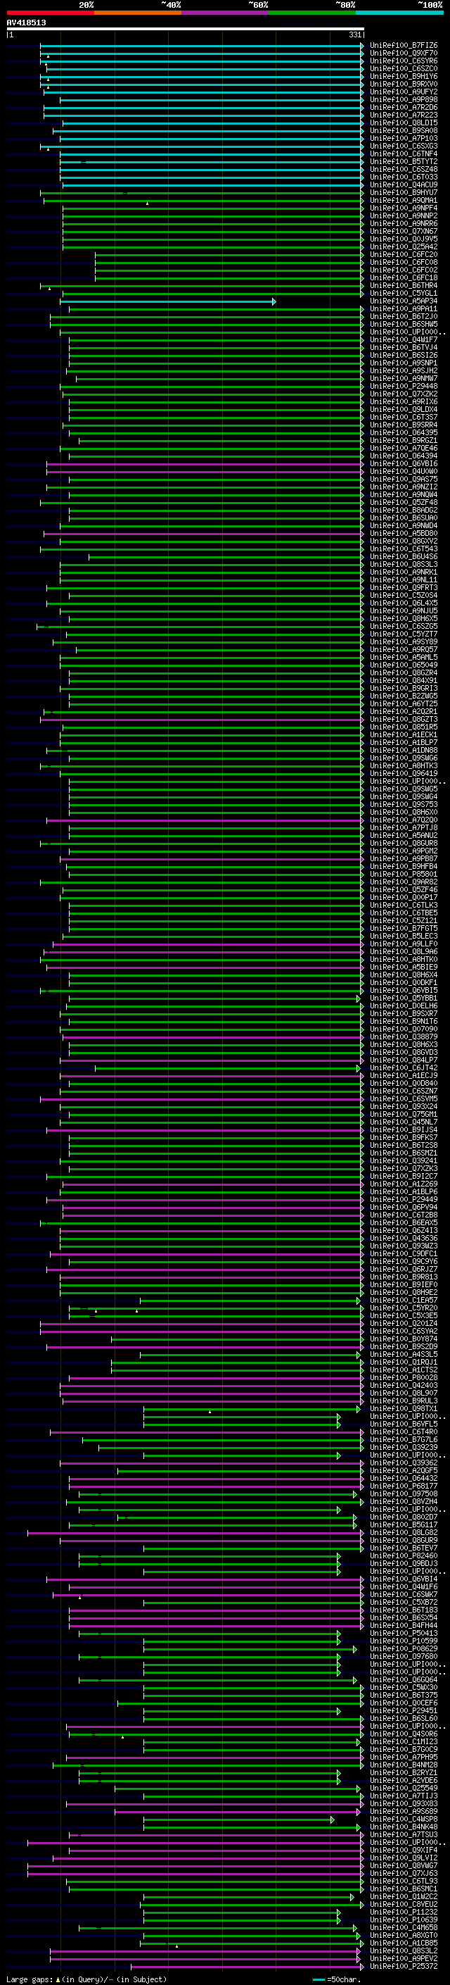
Task: Click the query name AV418513
Action: point(26,23)
